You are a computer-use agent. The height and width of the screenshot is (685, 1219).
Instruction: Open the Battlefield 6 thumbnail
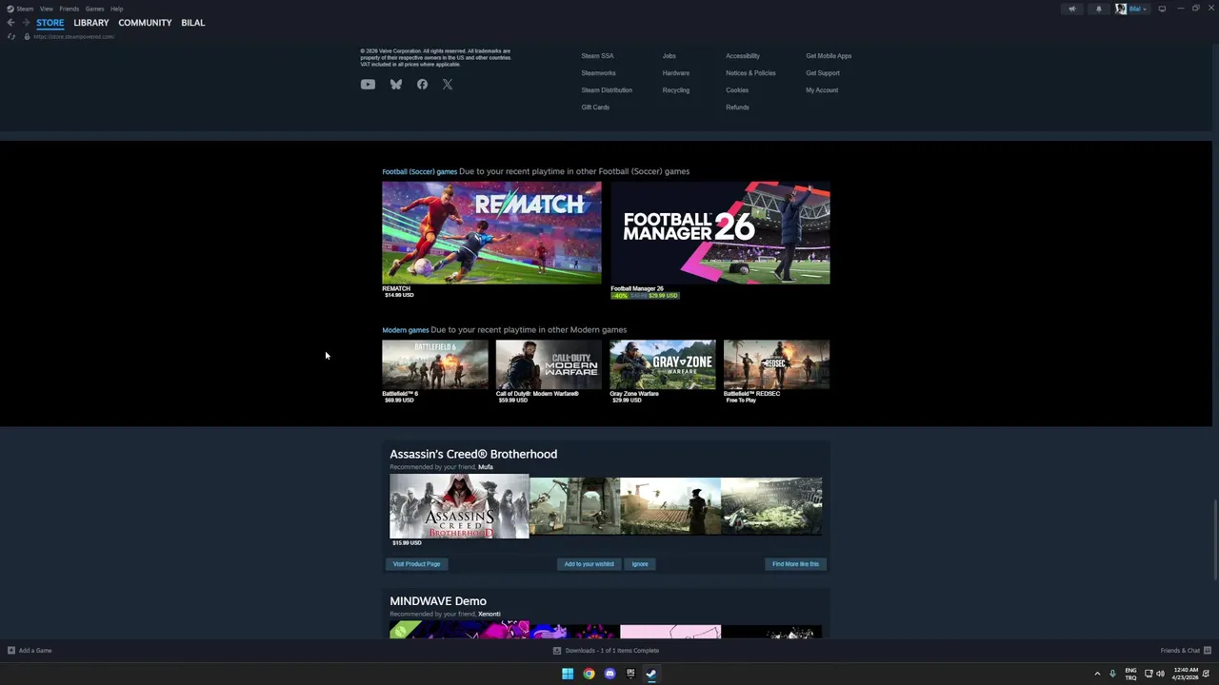[435, 364]
